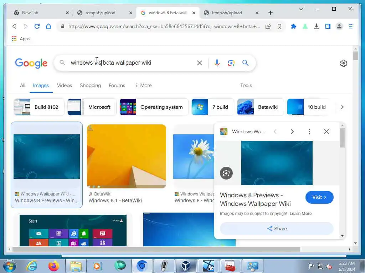Search by image using Google Lens icon
The width and height of the screenshot is (365, 273).
(x=231, y=63)
